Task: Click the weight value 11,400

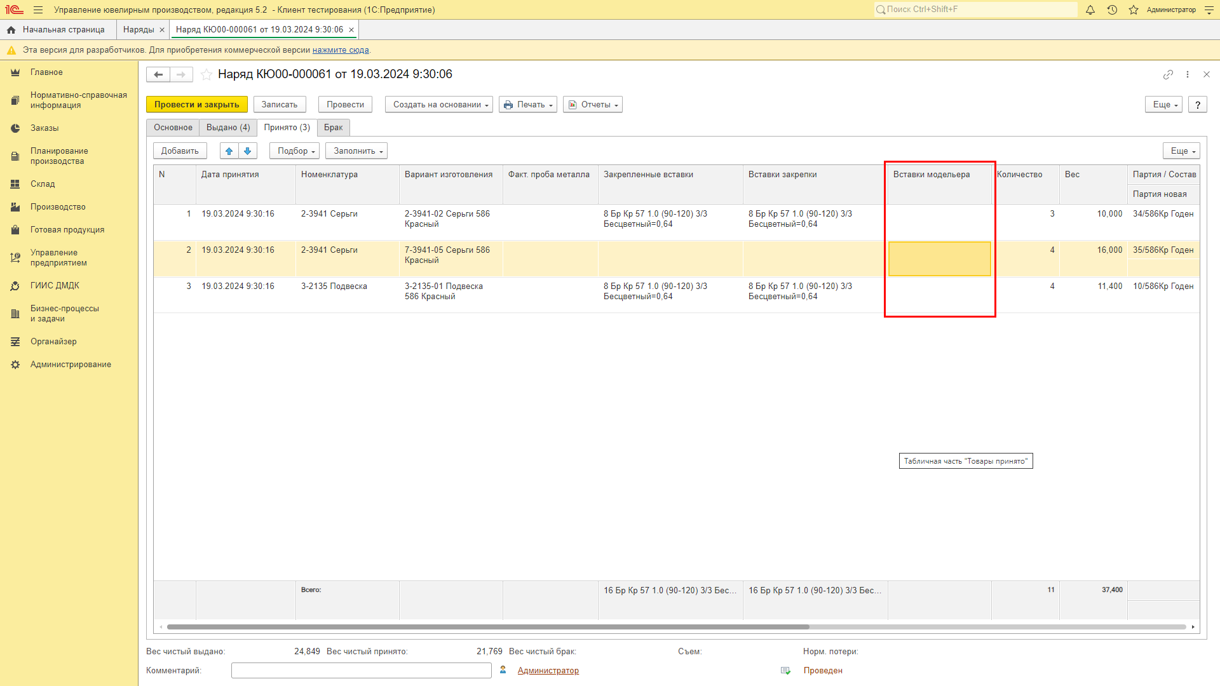Action: 1110,286
